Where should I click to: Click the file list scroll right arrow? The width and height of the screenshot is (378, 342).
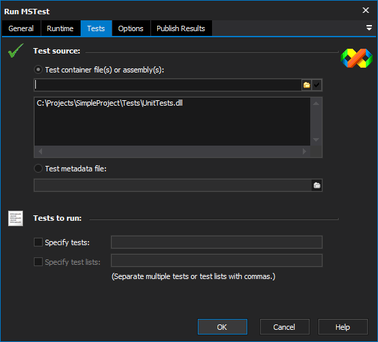304,151
